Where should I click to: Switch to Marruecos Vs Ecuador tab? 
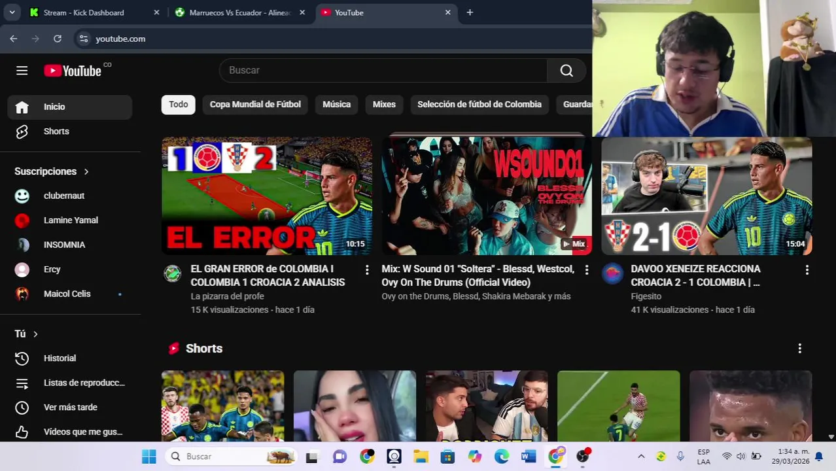[x=239, y=12]
